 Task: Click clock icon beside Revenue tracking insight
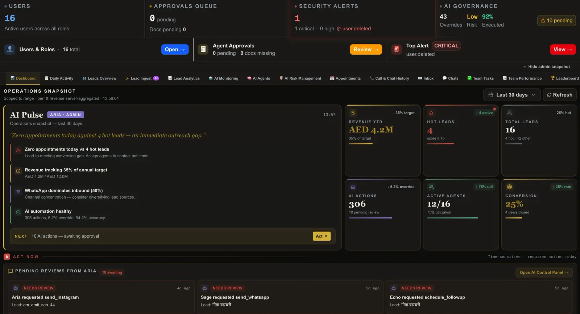(x=18, y=171)
